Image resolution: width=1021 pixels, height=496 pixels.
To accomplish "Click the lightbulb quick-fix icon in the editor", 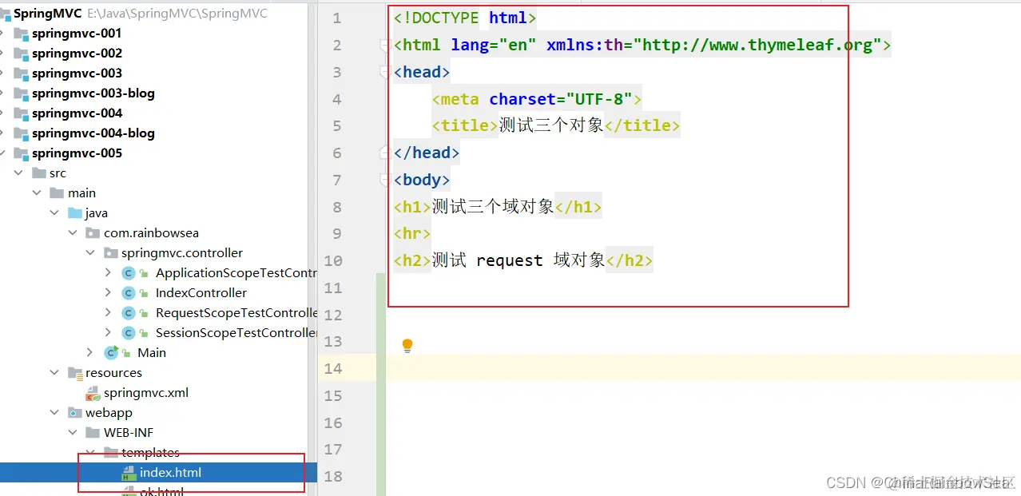I will [407, 346].
